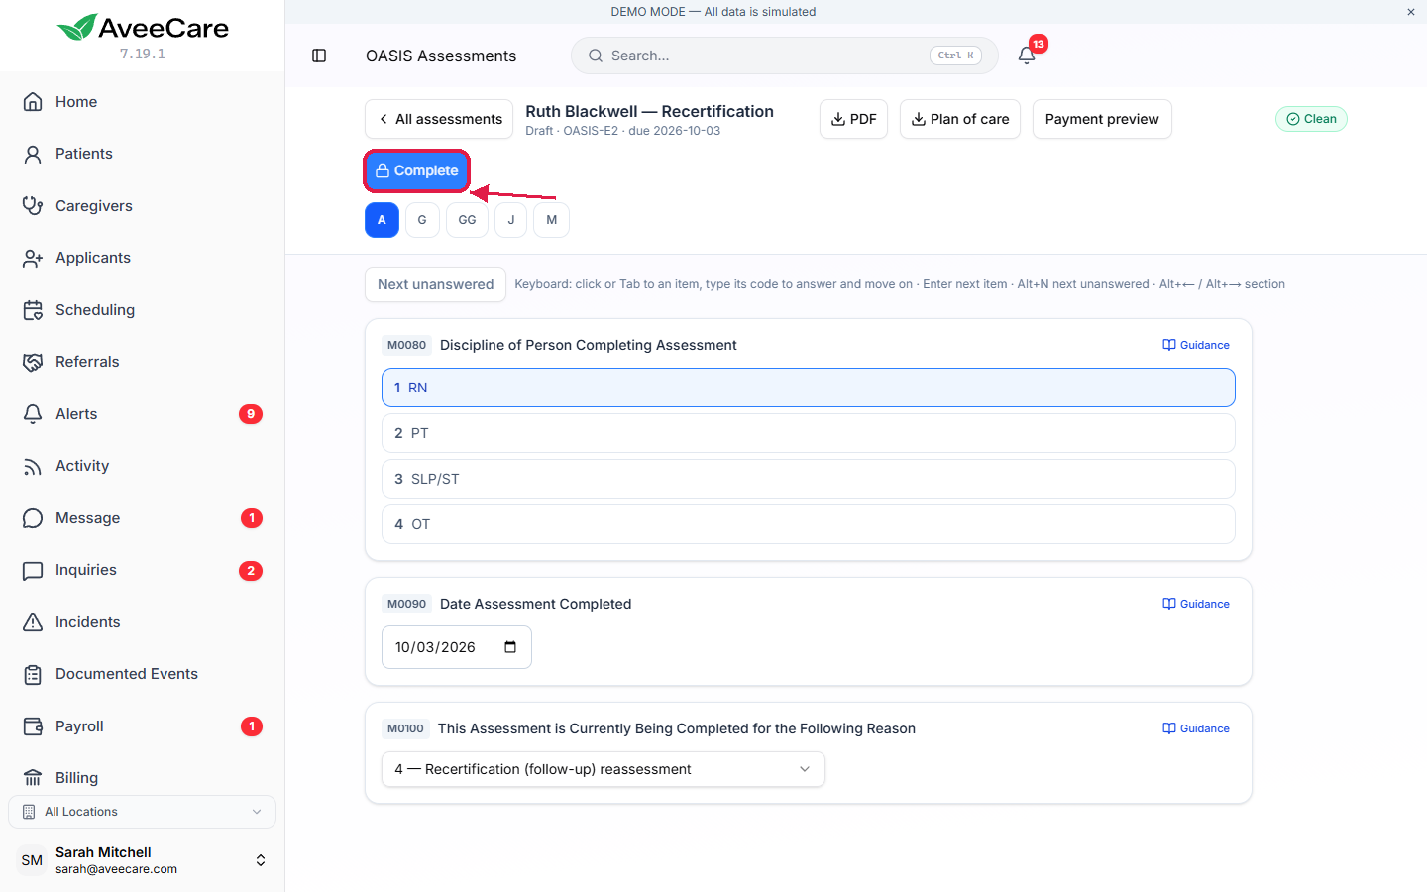Select option 1 RN for discipline
The image size is (1427, 892).
pos(808,388)
